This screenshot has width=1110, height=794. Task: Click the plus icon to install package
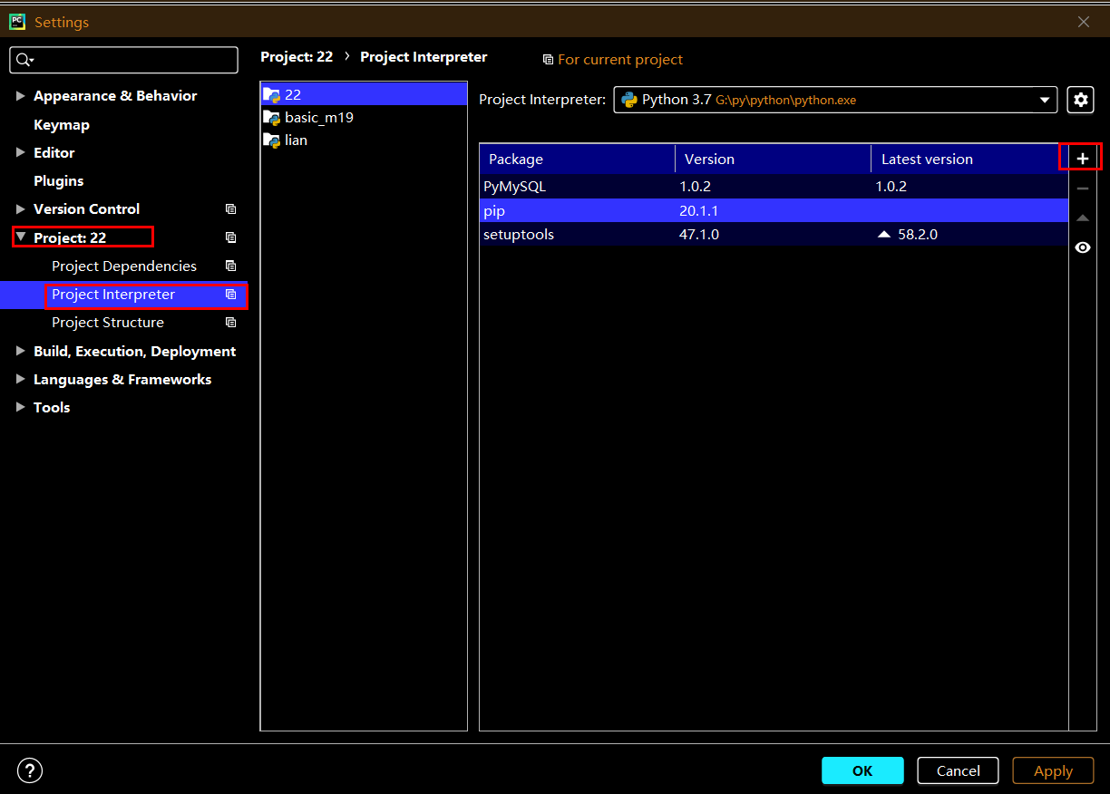(1082, 159)
